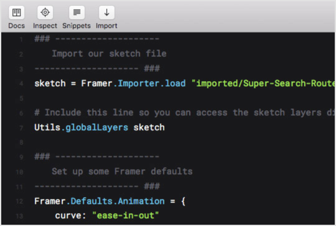Click the "Import" toolbar label
The height and width of the screenshot is (226, 336).
point(106,25)
